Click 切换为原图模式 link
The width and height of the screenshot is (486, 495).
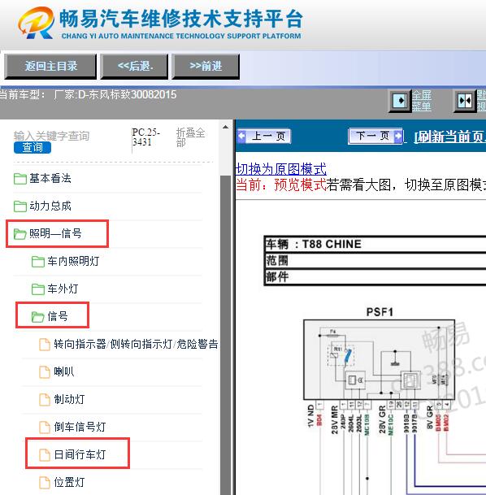pos(281,169)
